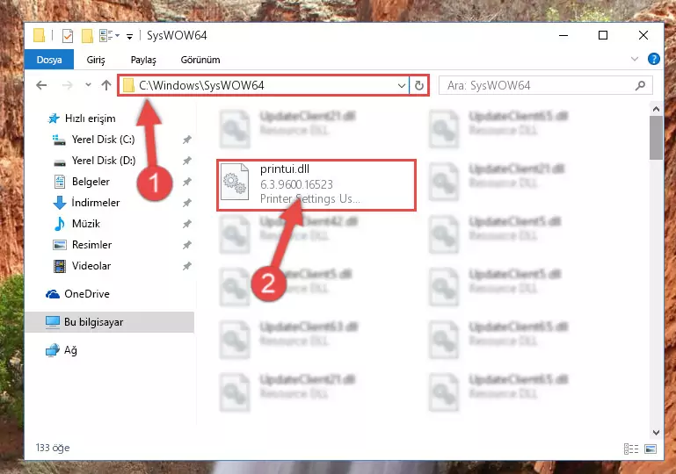Click pin icon next to Yerel Disk (D:)
Screen dimensions: 676x474
pos(186,161)
